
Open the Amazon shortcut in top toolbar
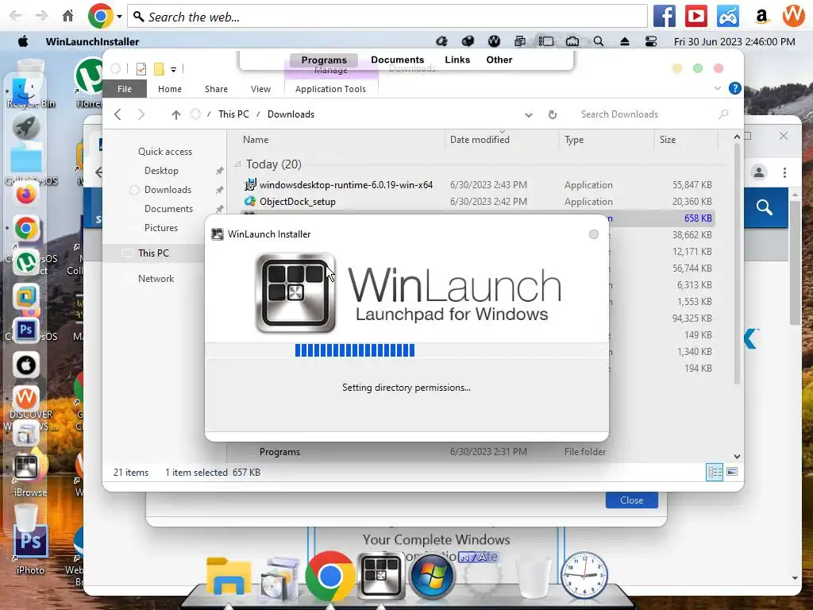click(x=761, y=16)
